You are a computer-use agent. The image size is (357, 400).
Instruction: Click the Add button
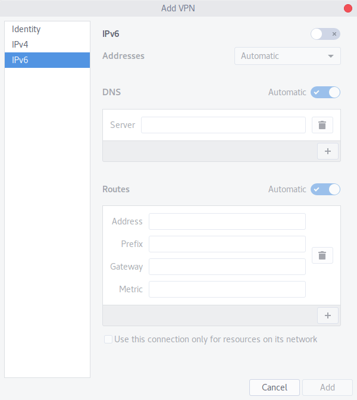pos(327,387)
